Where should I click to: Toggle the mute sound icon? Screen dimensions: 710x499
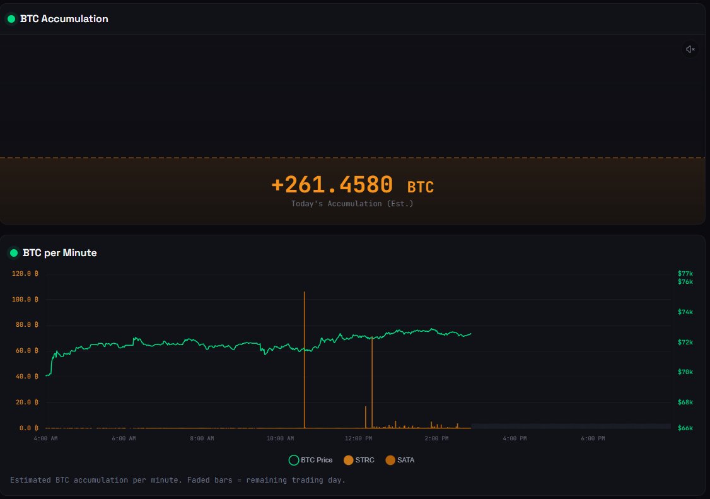(690, 49)
